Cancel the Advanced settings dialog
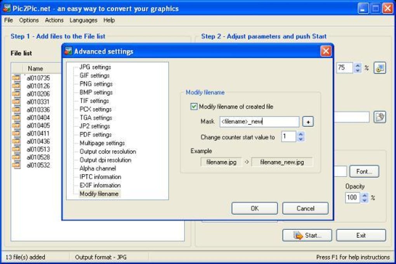This screenshot has height=264, width=396. pyautogui.click(x=305, y=208)
